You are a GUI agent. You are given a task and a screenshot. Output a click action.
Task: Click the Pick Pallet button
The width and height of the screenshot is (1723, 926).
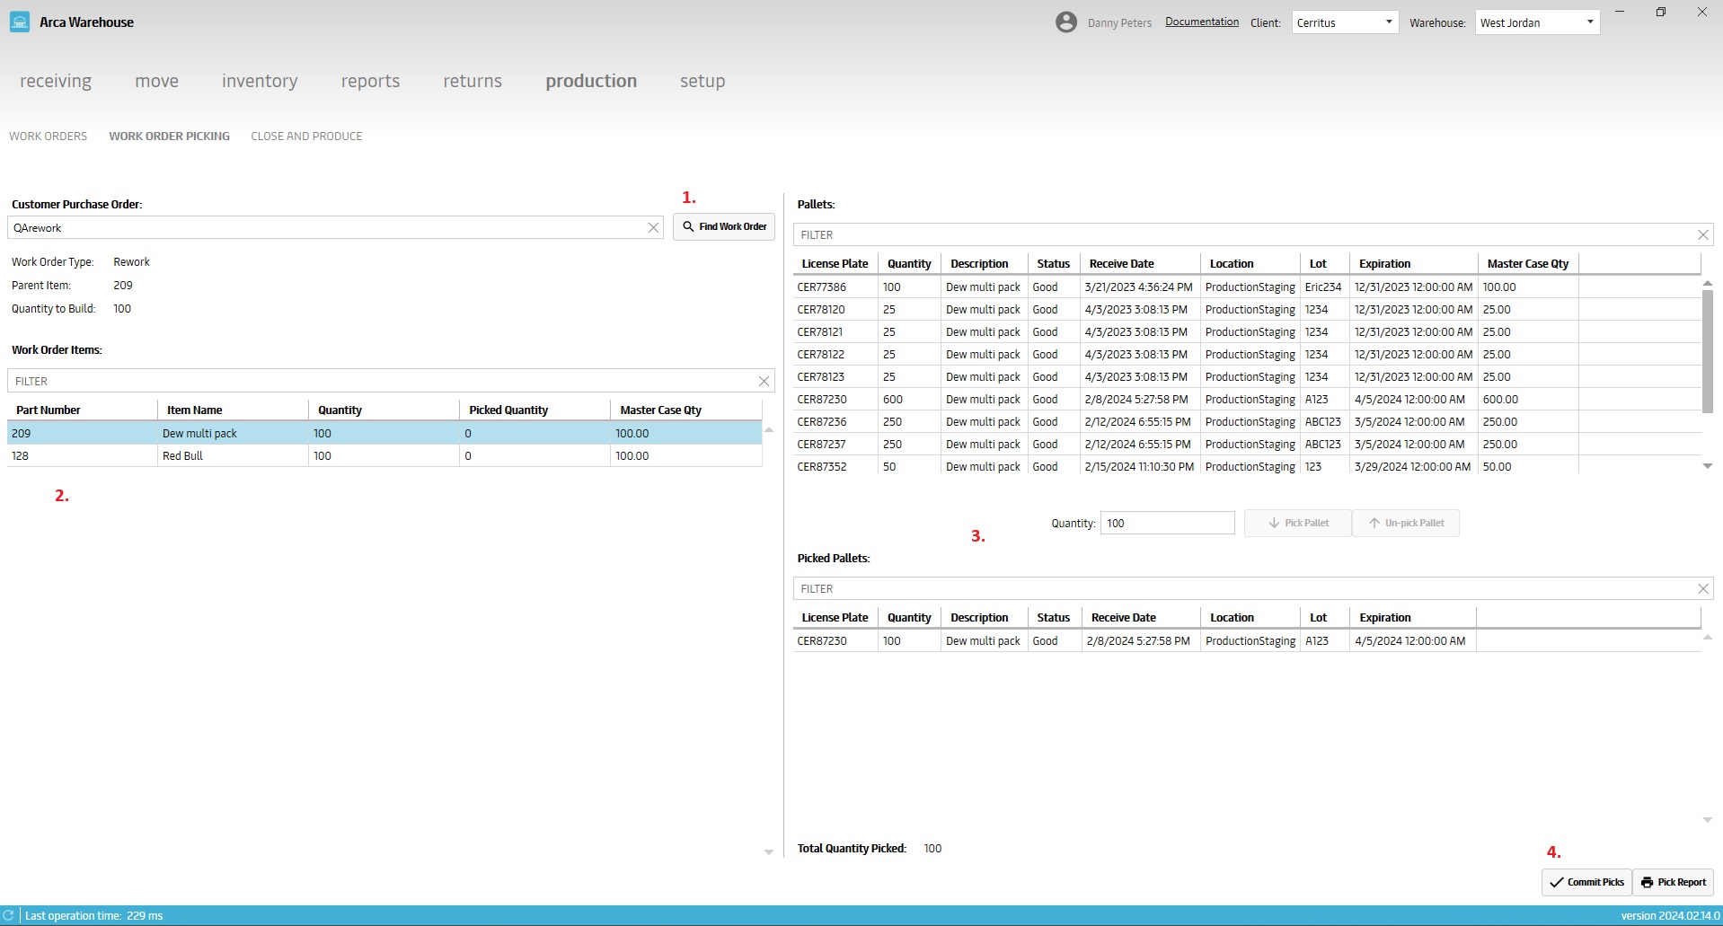(x=1297, y=523)
